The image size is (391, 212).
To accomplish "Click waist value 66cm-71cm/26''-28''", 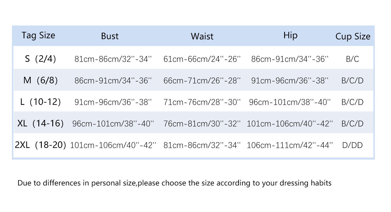I will (202, 80).
